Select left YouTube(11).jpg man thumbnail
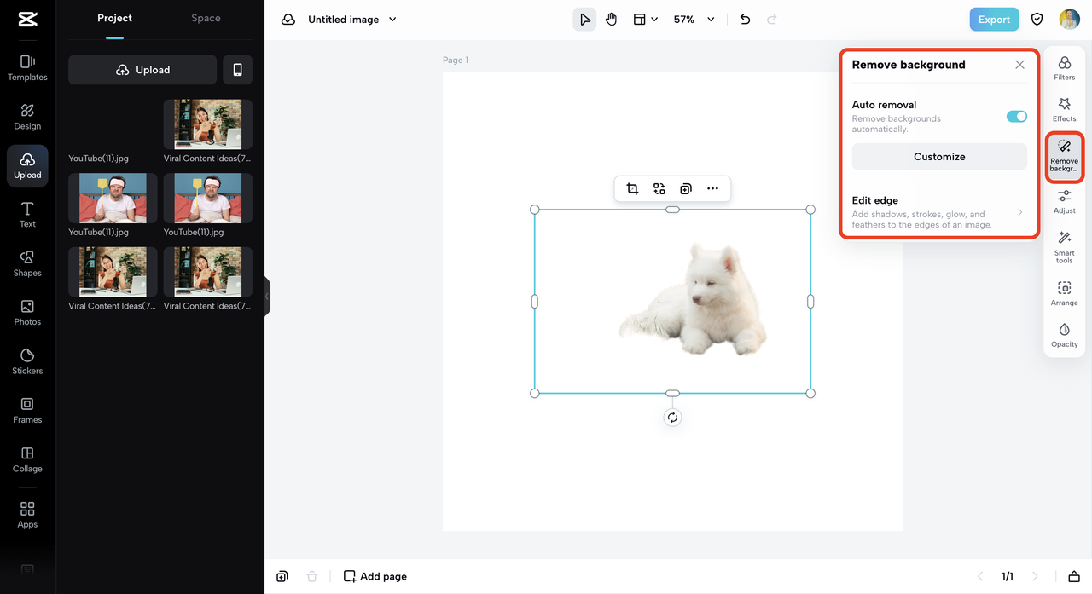This screenshot has width=1092, height=594. [113, 199]
